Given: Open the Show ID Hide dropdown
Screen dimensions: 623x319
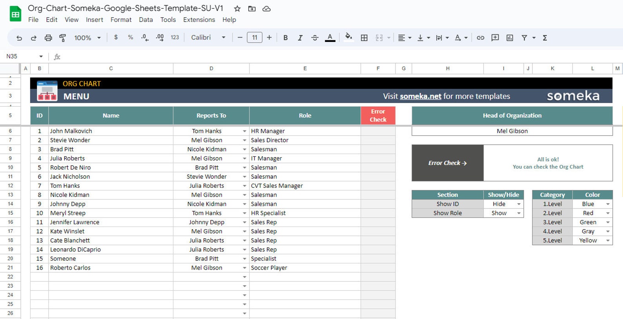Looking at the screenshot, I should click(x=519, y=204).
